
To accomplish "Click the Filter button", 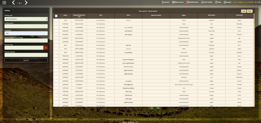I will [x=250, y=11].
